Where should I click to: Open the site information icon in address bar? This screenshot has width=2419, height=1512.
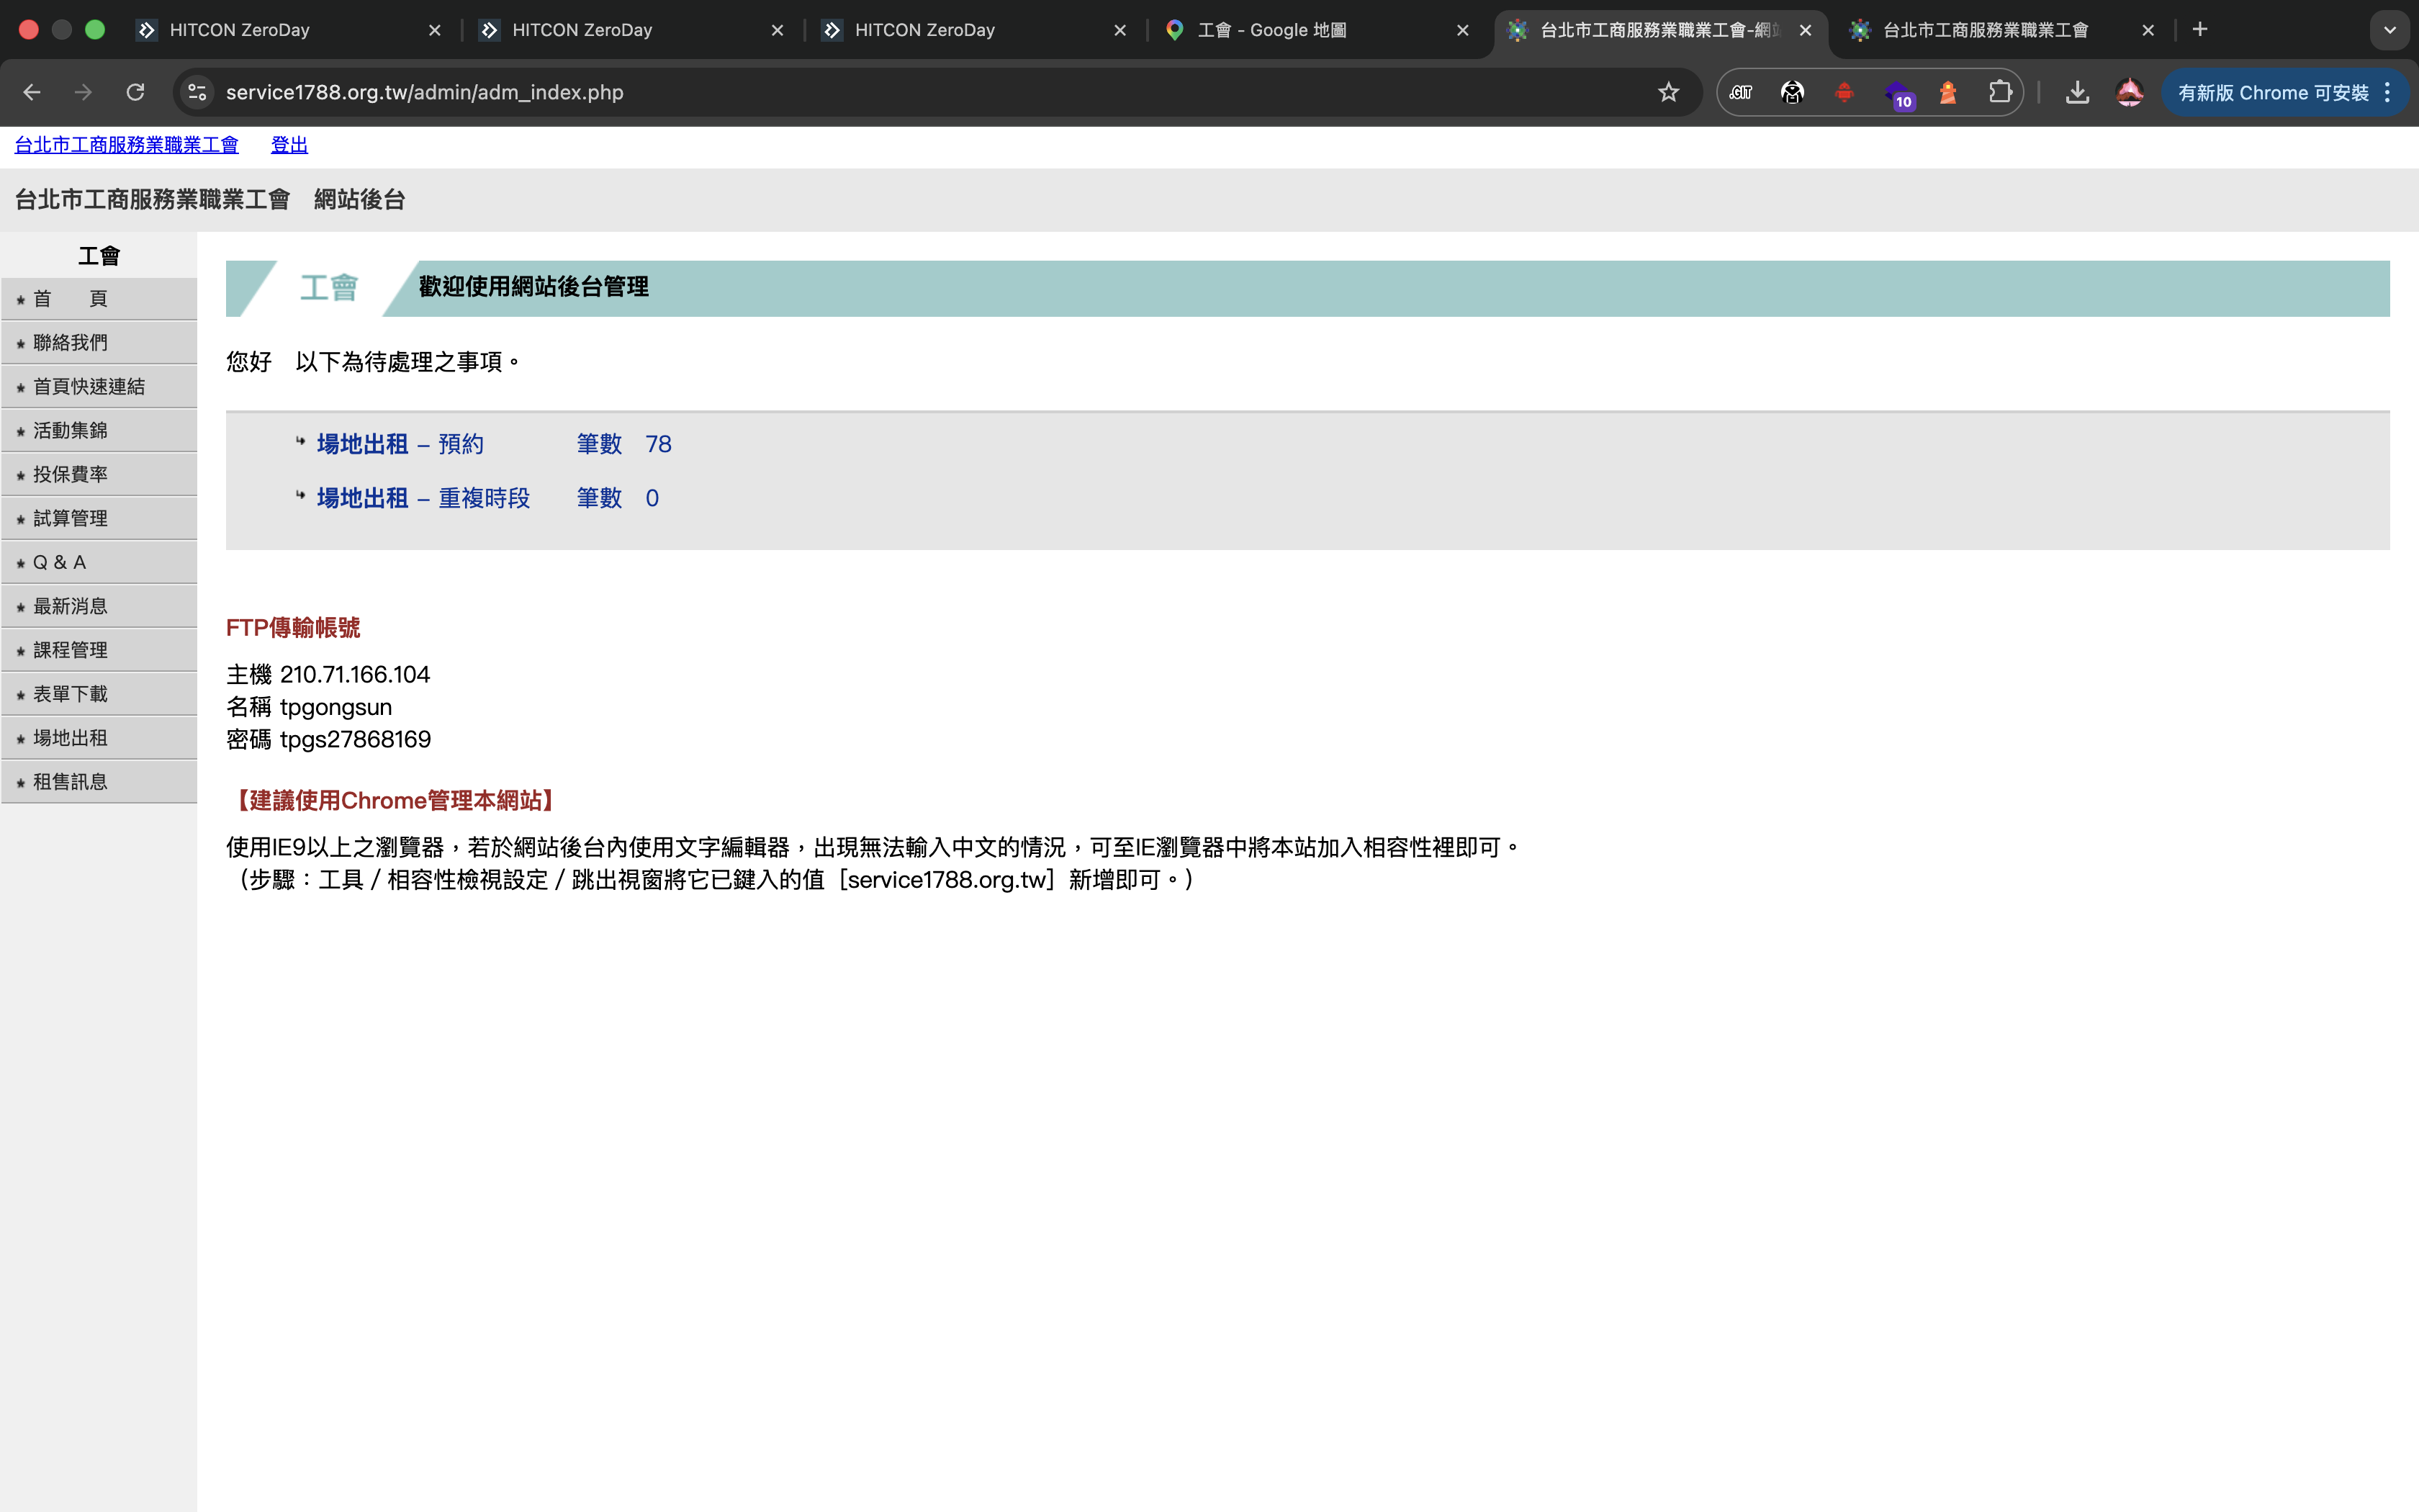198,92
